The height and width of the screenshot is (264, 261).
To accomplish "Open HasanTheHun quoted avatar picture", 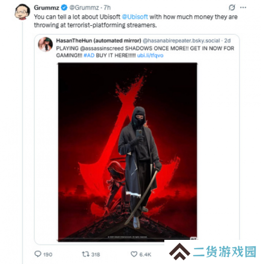I will (45, 44).
